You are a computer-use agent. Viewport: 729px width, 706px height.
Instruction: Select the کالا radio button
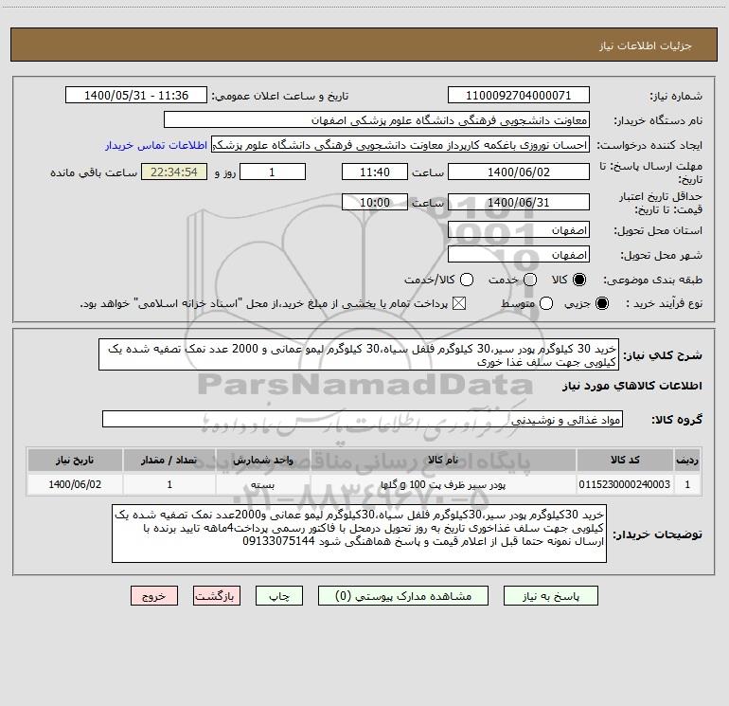(x=579, y=280)
